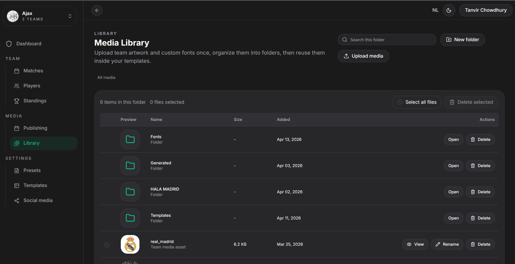515x264 pixels.
Task: Open the Tanvir Chowdhury user menu
Action: click(x=486, y=10)
